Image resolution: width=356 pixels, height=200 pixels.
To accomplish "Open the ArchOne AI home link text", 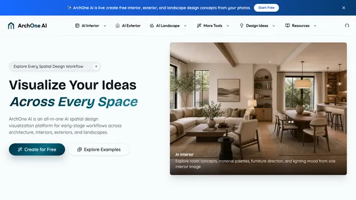I will (32, 26).
